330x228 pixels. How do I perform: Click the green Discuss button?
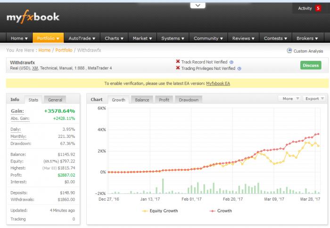click(x=311, y=65)
